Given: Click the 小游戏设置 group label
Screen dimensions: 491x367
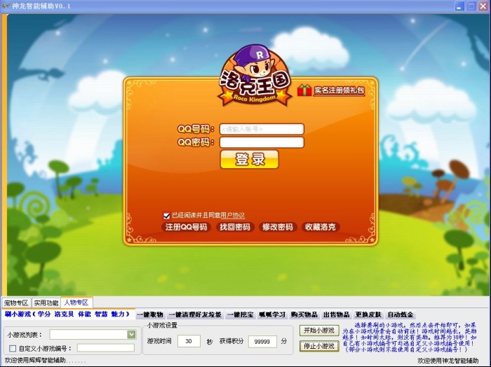Looking at the screenshot, I should click(x=162, y=326).
